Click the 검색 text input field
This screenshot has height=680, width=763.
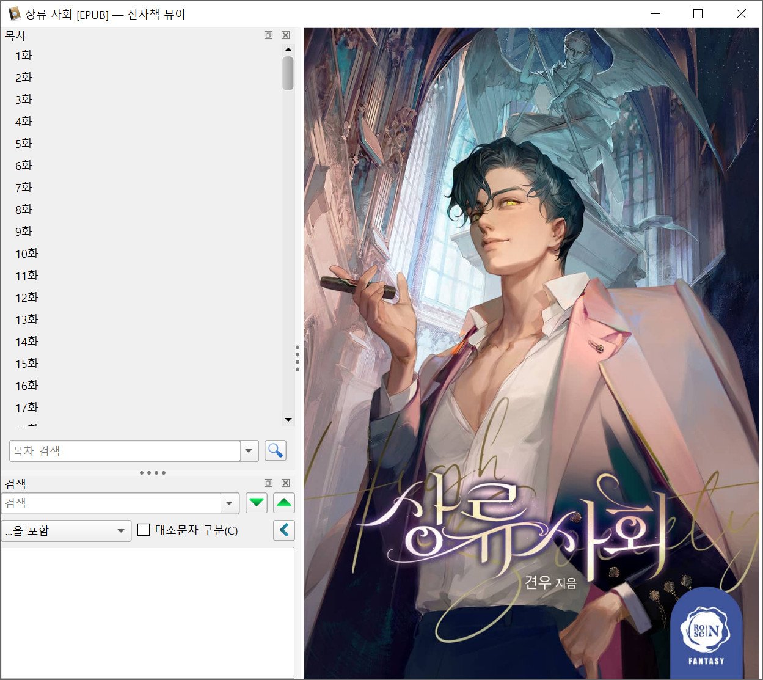(111, 503)
